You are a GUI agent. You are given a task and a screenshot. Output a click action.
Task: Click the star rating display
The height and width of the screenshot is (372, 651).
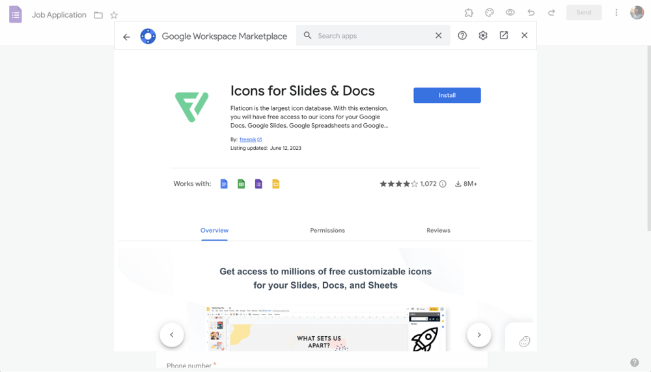click(x=398, y=184)
